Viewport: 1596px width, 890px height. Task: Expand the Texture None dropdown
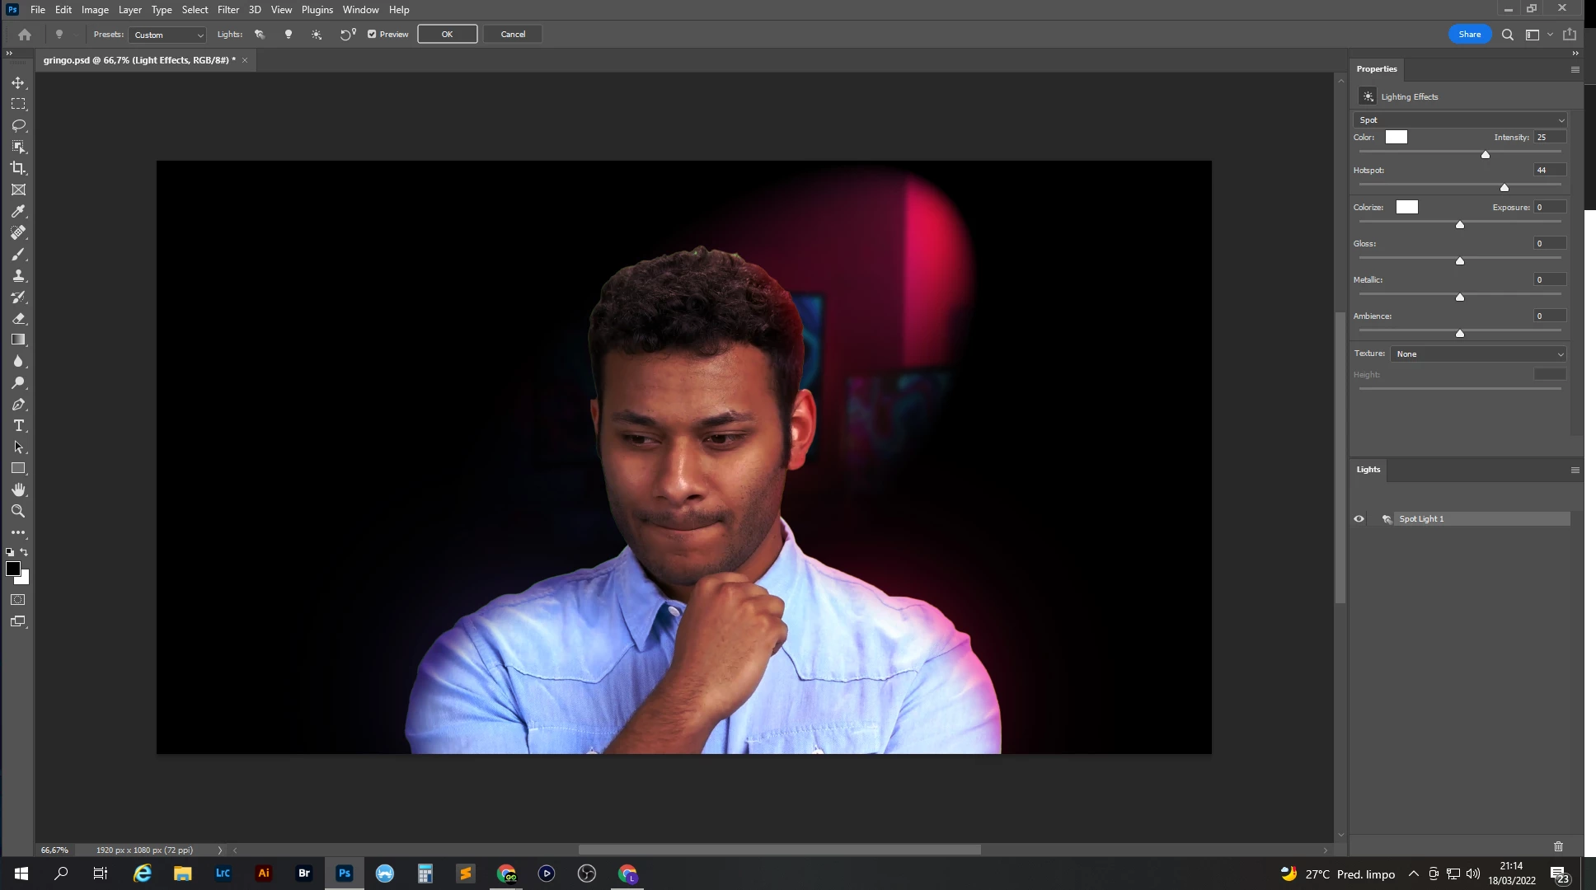click(x=1478, y=354)
